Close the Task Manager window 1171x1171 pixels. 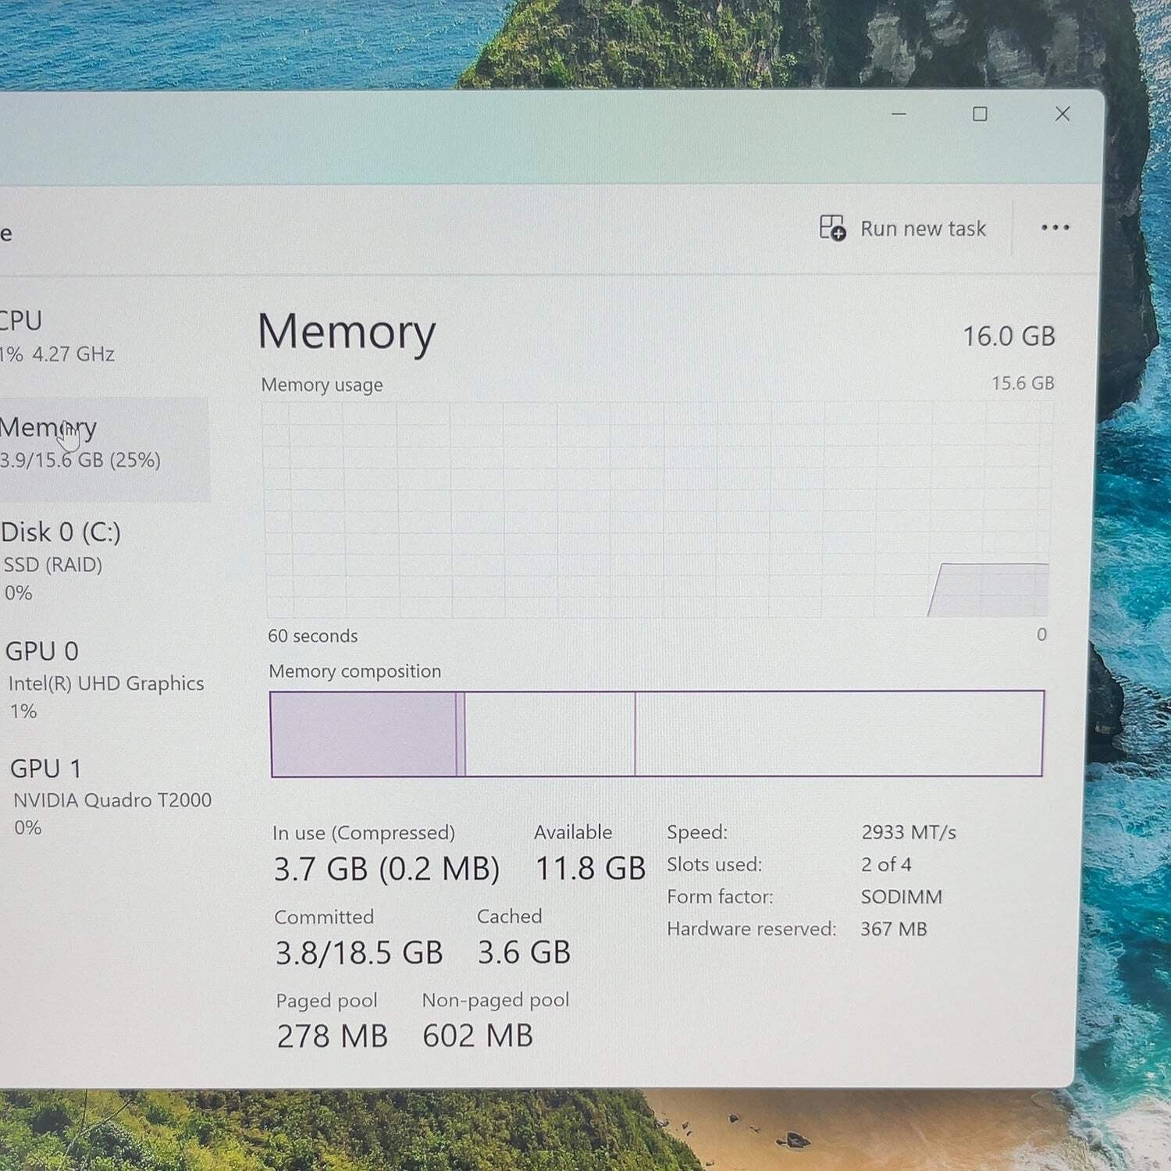tap(1062, 114)
